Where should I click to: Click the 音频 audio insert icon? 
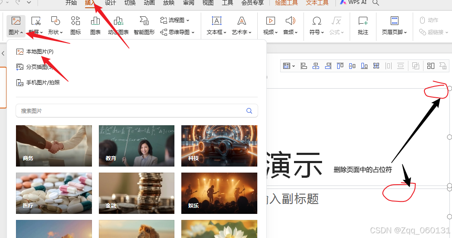click(290, 21)
